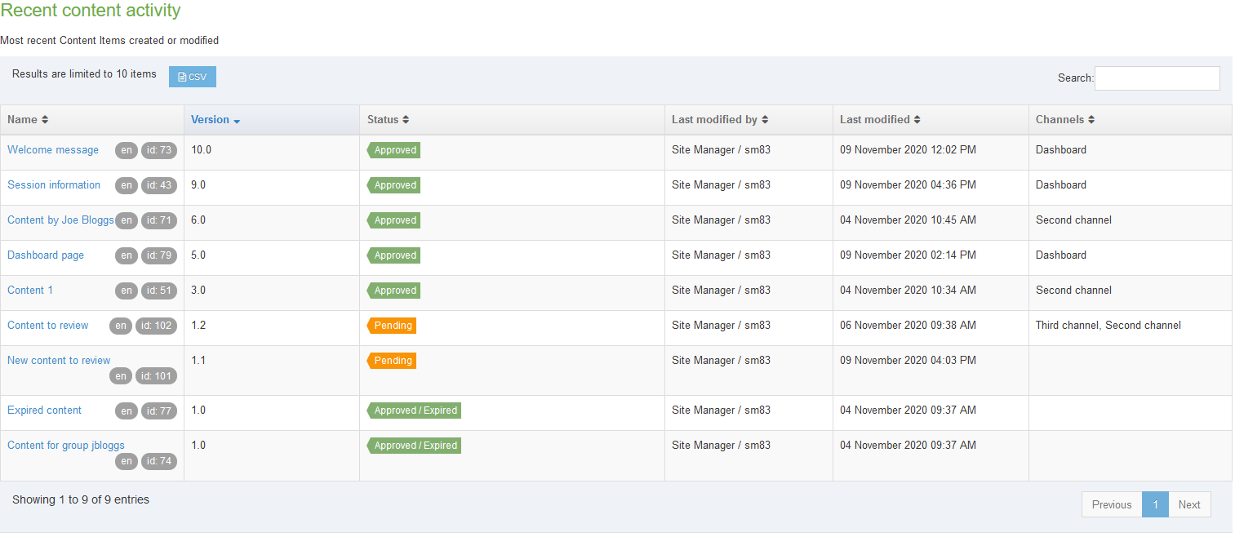The height and width of the screenshot is (537, 1235).
Task: Open the Welcome message content item
Action: 52,150
